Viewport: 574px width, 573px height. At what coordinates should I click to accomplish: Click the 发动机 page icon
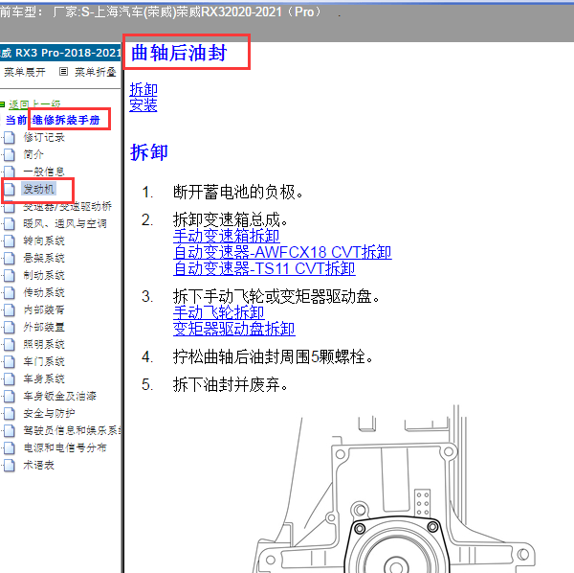(x=10, y=190)
